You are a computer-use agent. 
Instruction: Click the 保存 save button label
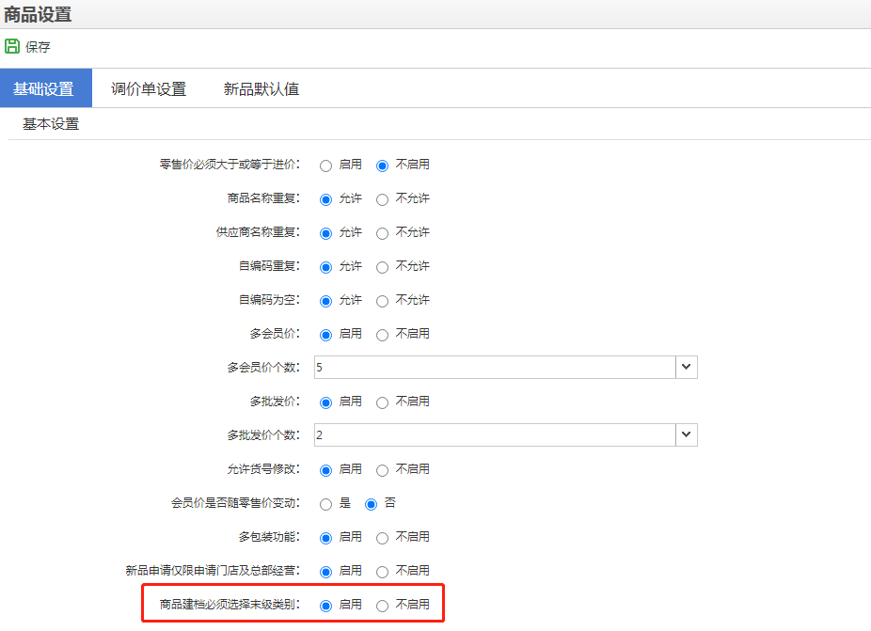point(38,47)
